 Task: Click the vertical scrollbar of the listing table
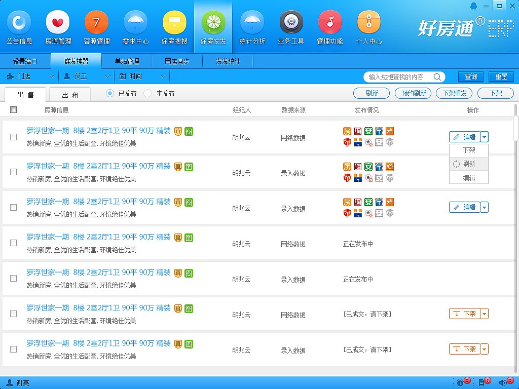(x=515, y=128)
